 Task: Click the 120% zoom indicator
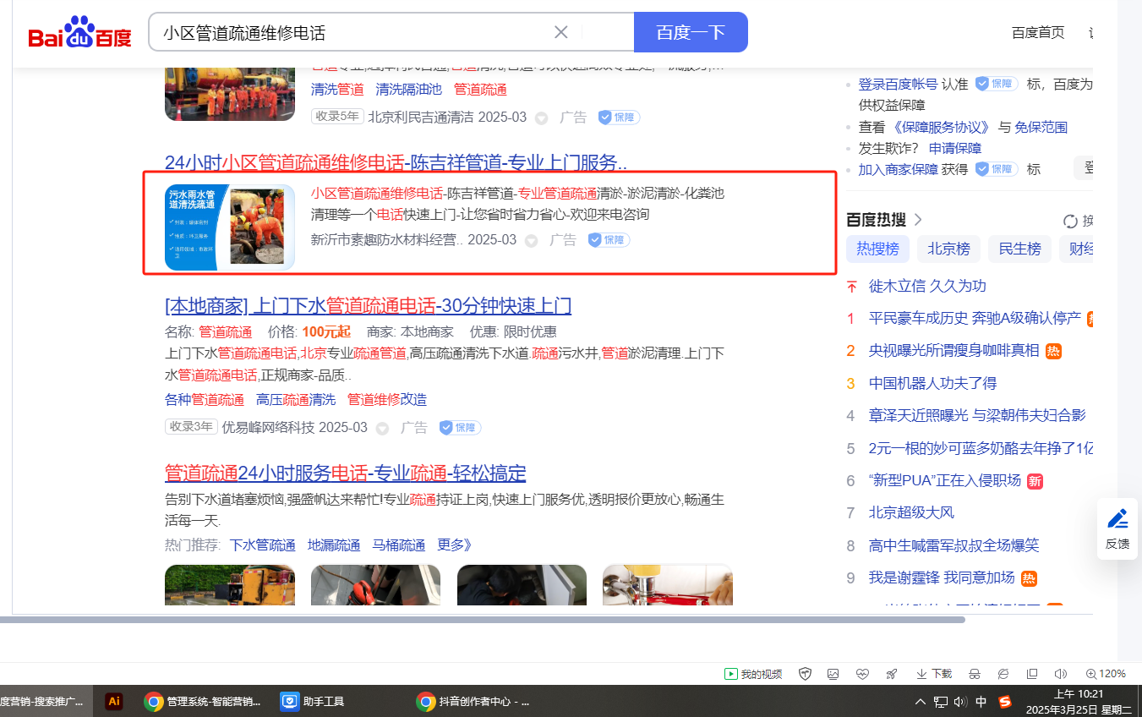1106,674
